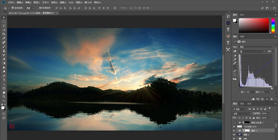Image resolution: width=278 pixels, height=140 pixels.
Task: Open the opacity value dropdown arrow
Action: click(269, 114)
